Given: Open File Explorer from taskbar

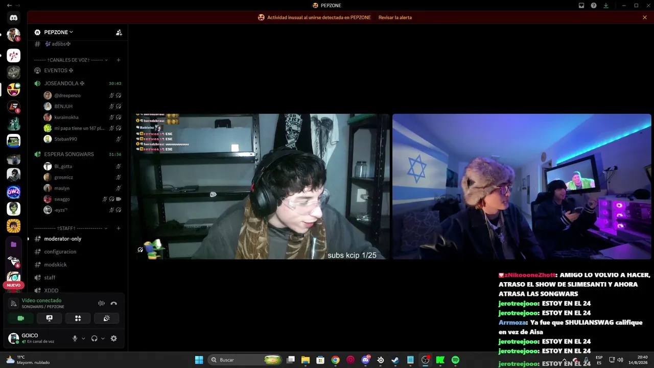Looking at the screenshot, I should coord(306,360).
